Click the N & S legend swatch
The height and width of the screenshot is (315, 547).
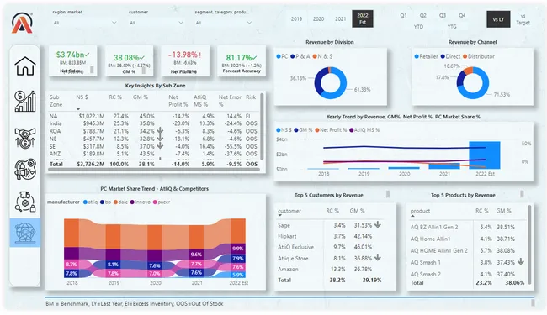click(x=315, y=56)
